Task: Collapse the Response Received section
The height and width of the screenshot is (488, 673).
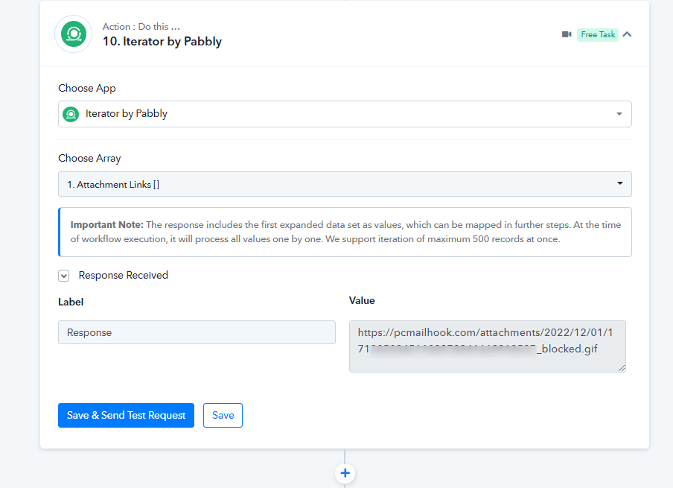Action: pos(63,276)
